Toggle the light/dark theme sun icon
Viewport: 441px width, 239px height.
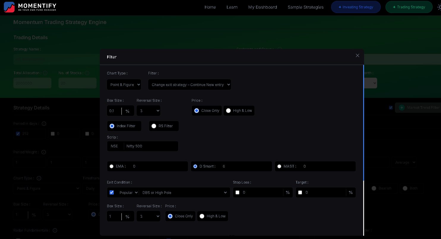440,7
